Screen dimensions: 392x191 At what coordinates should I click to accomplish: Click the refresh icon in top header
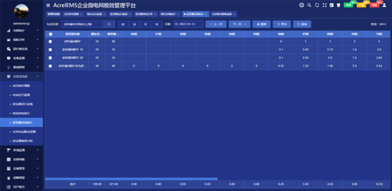tap(317, 5)
